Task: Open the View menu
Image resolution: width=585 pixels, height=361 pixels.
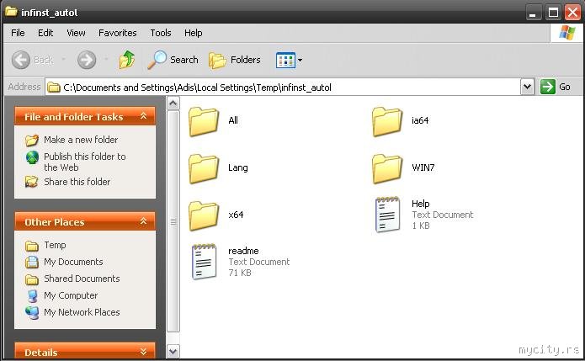Action: [x=76, y=33]
